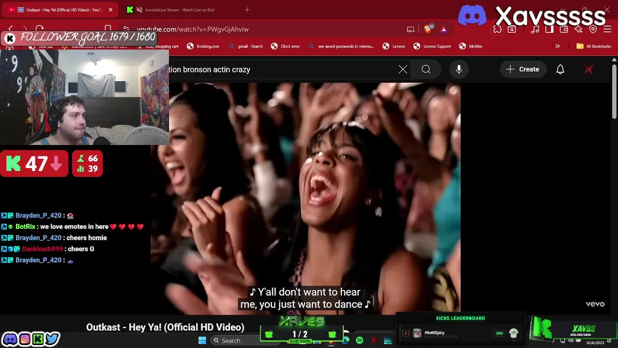Open the Lenovo bookmark
The height and width of the screenshot is (348, 618).
393,46
